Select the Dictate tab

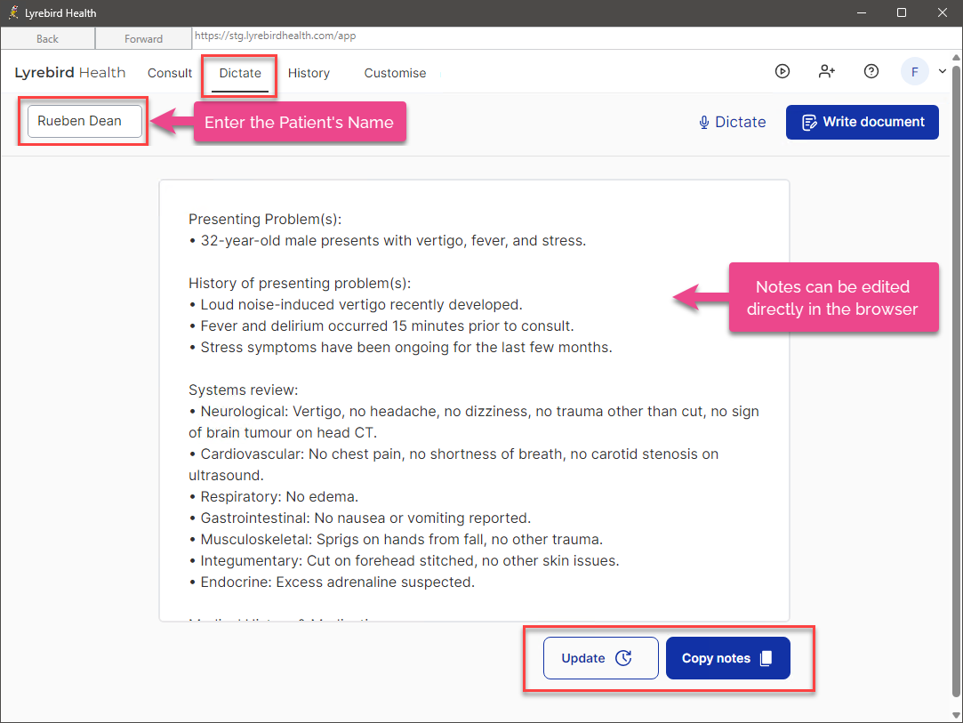pyautogui.click(x=240, y=73)
